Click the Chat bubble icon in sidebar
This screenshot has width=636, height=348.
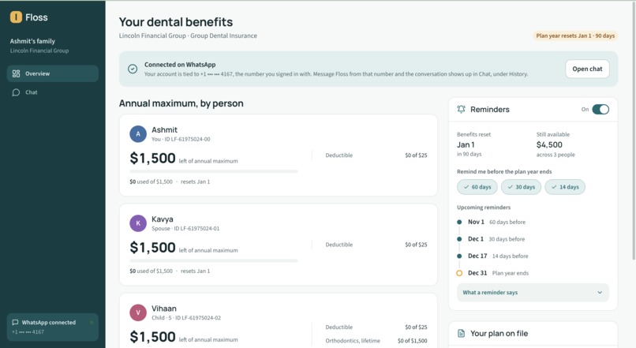pyautogui.click(x=16, y=92)
